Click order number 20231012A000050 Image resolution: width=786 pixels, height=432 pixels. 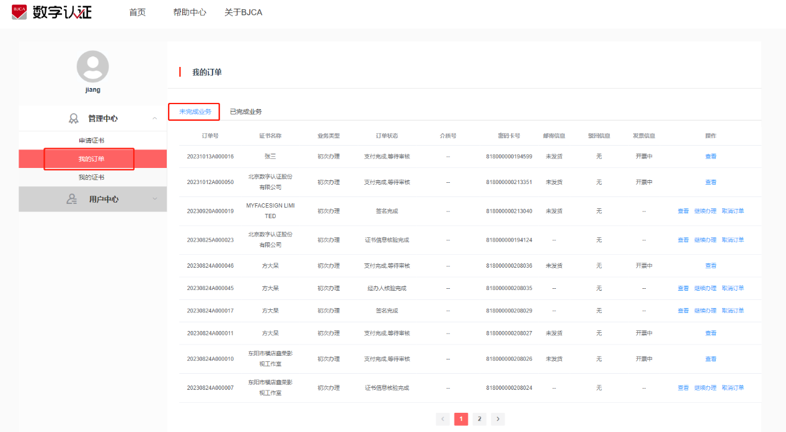210,182
